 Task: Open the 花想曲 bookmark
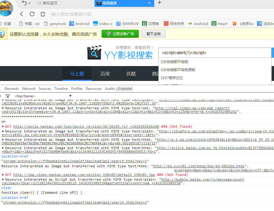coord(150,24)
